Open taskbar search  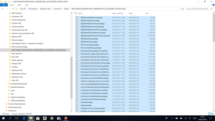click(x=10, y=118)
